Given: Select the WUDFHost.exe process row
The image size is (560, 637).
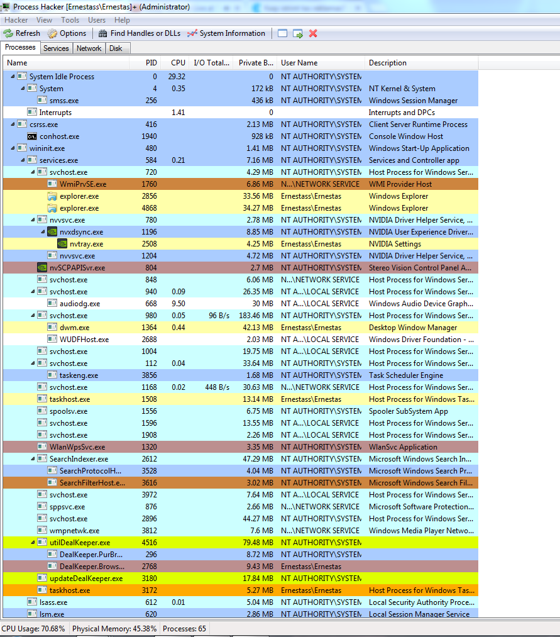Looking at the screenshot, I should [241, 339].
